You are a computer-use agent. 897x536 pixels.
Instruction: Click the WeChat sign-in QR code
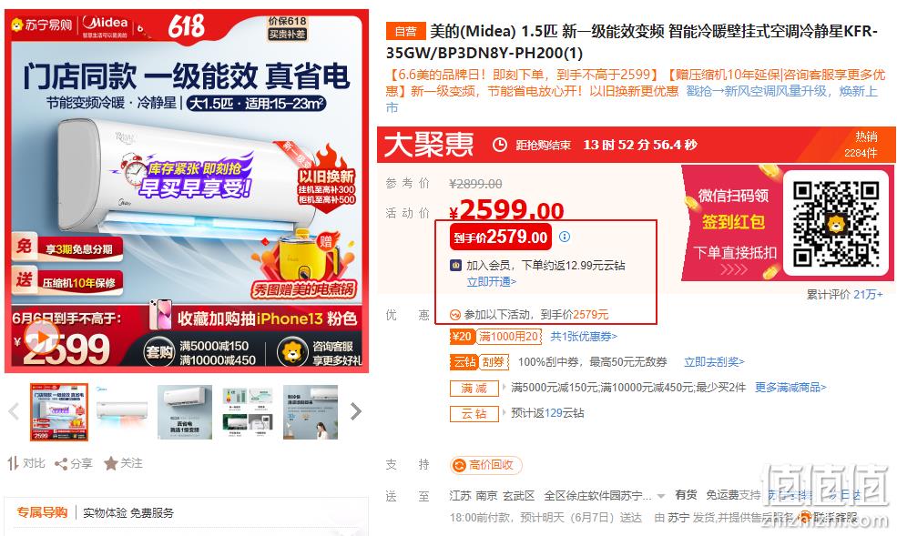tap(836, 224)
